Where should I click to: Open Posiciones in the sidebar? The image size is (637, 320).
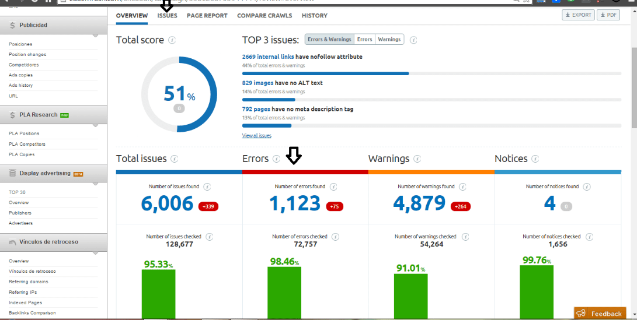(20, 44)
